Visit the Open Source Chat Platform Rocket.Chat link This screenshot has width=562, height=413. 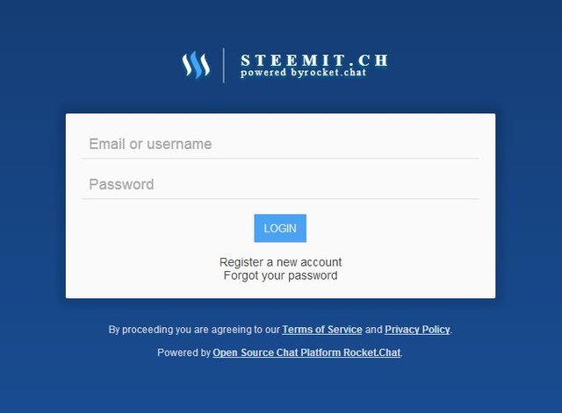pos(306,352)
